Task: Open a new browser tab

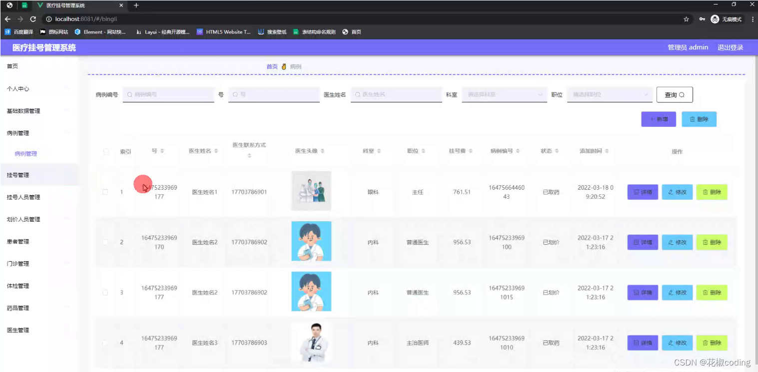Action: coord(136,5)
